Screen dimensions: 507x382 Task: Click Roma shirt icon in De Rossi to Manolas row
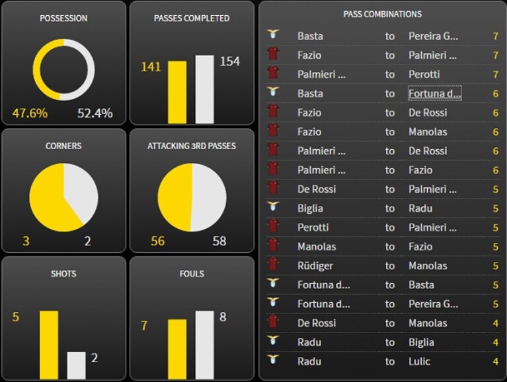click(273, 321)
